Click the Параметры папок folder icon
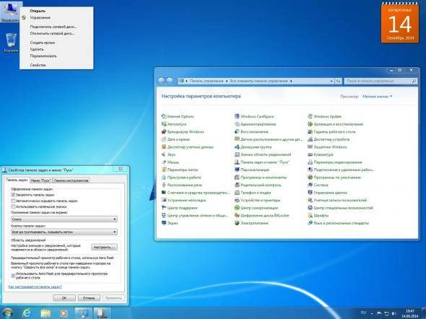This screenshot has height=319, width=426. click(164, 170)
